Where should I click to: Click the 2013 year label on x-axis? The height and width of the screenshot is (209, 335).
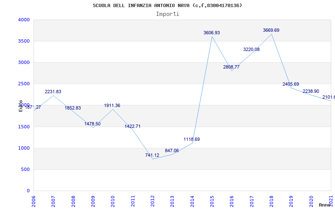(x=173, y=201)
